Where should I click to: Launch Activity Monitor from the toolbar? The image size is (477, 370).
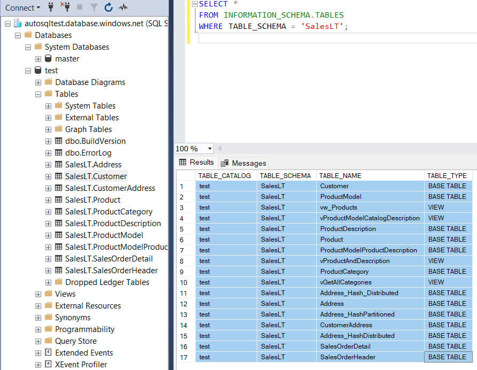pos(122,7)
